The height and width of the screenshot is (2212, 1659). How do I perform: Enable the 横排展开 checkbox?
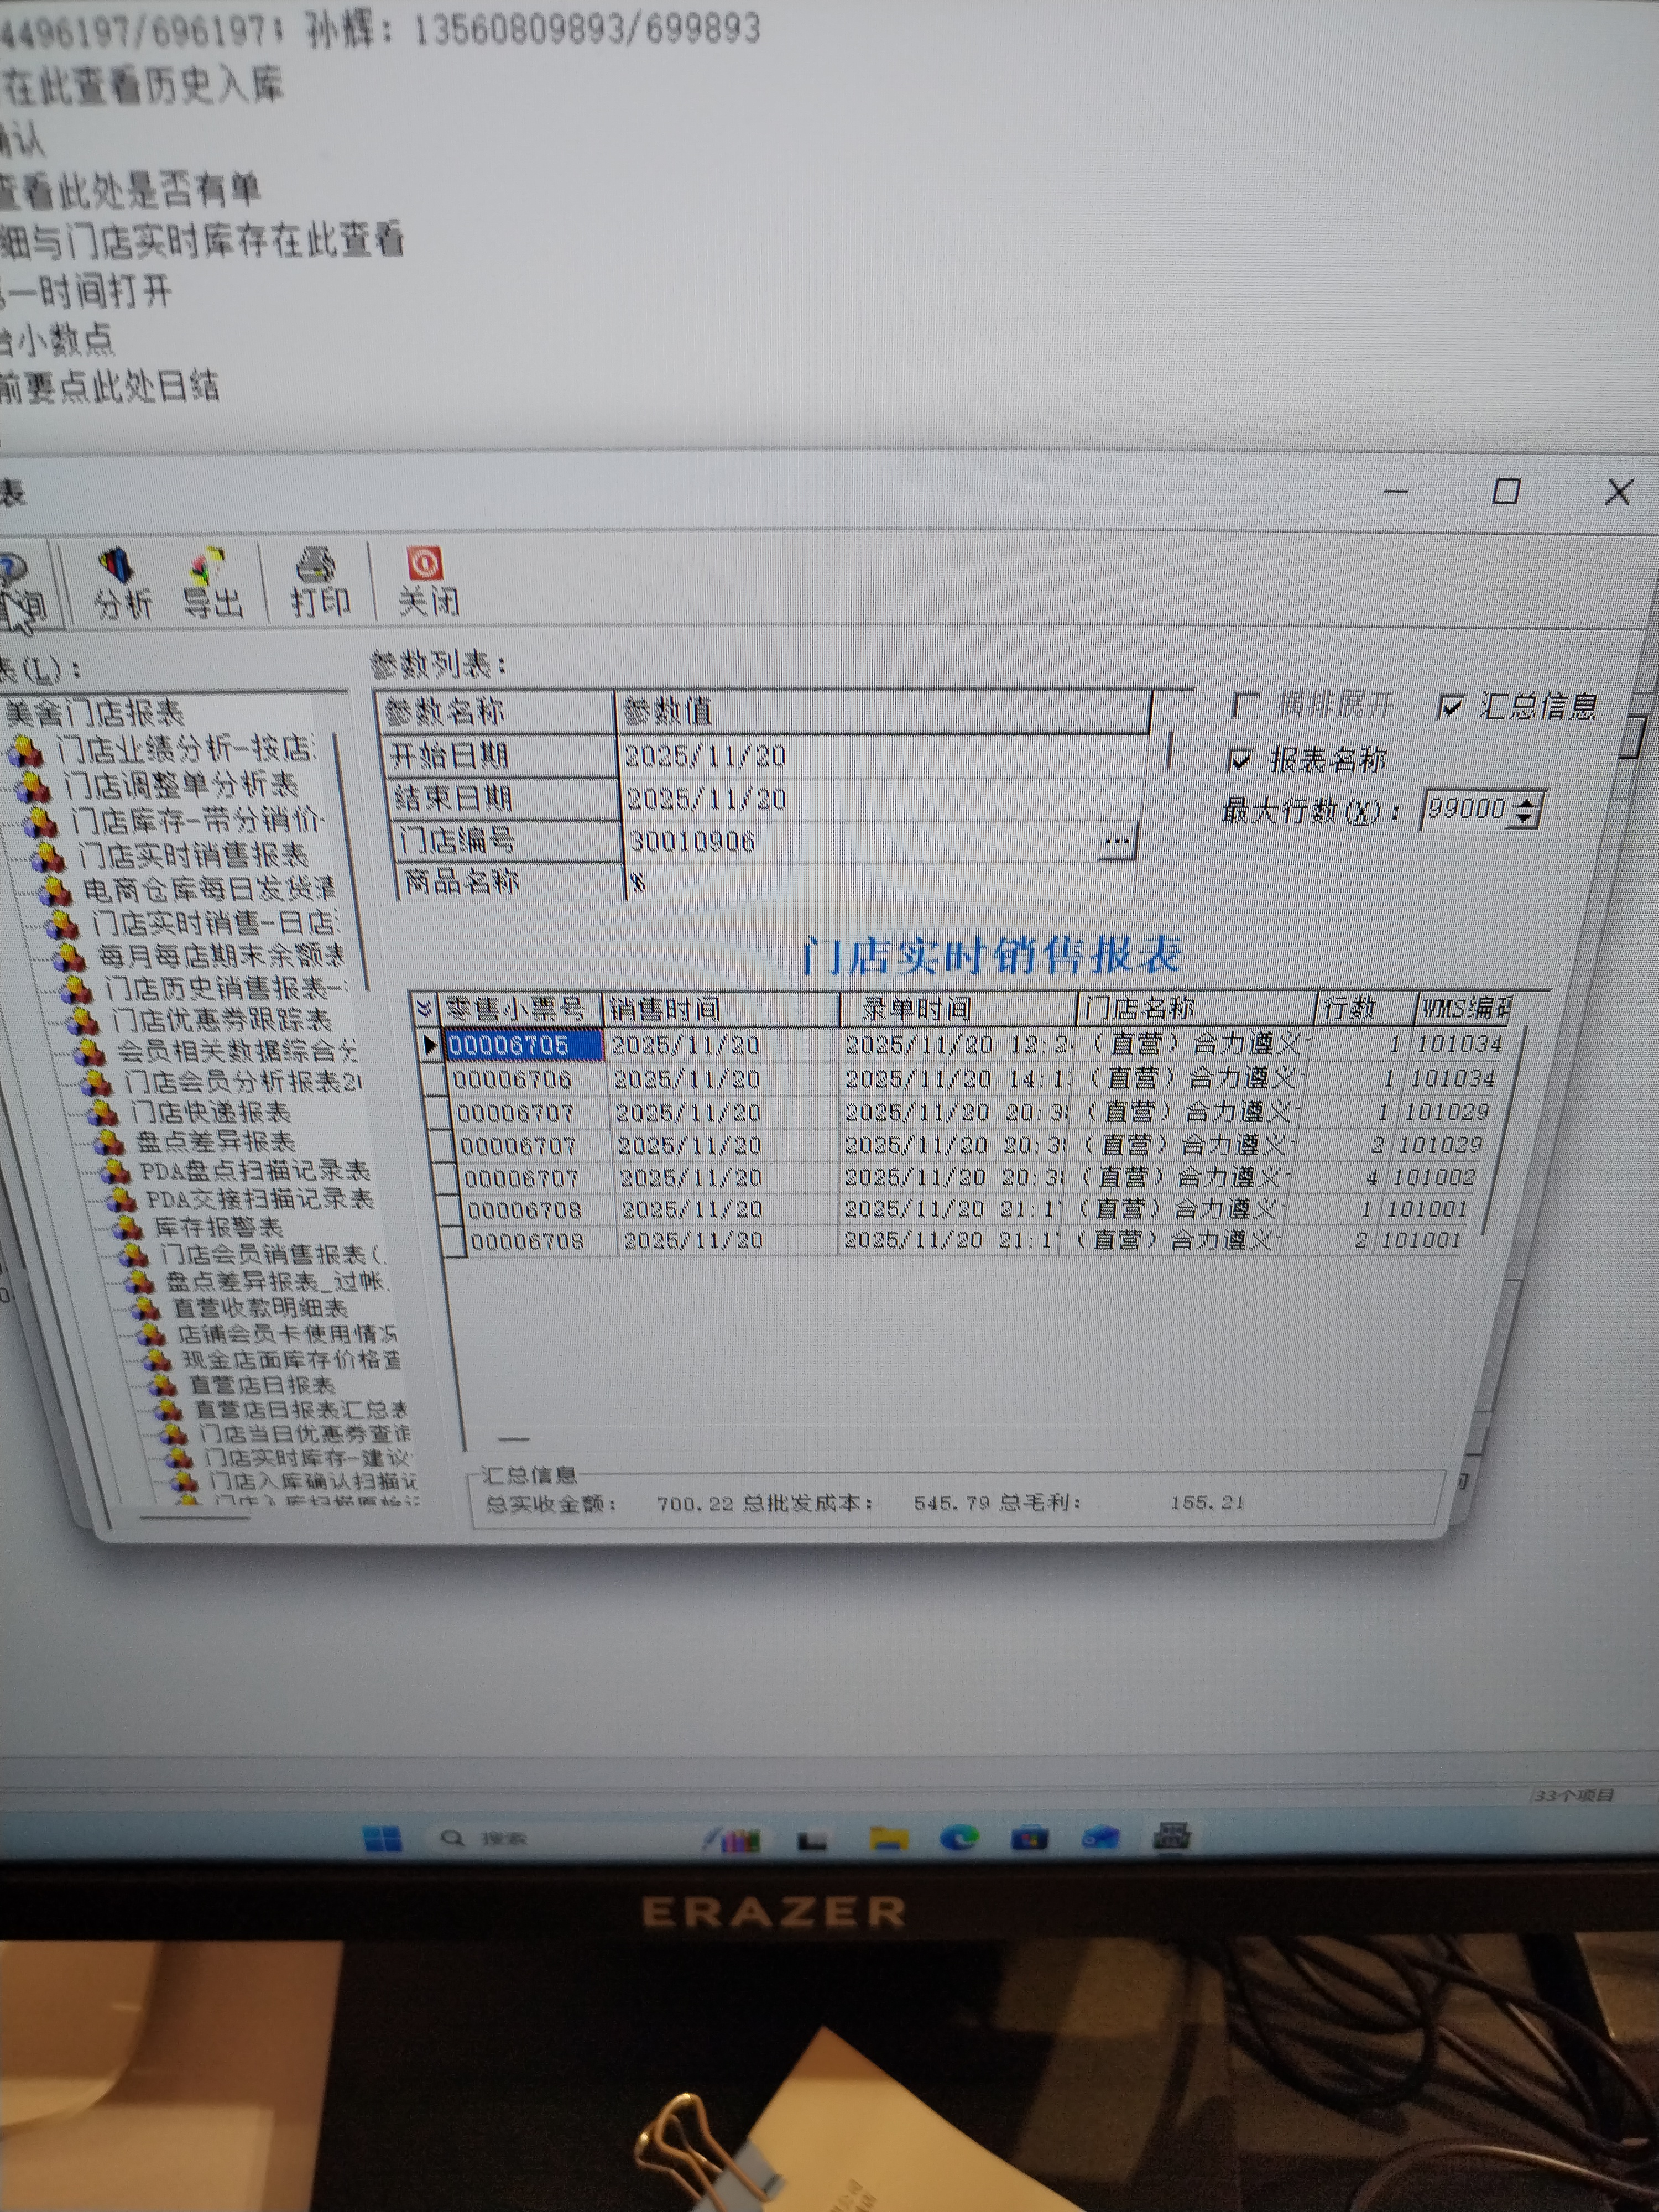[1245, 705]
